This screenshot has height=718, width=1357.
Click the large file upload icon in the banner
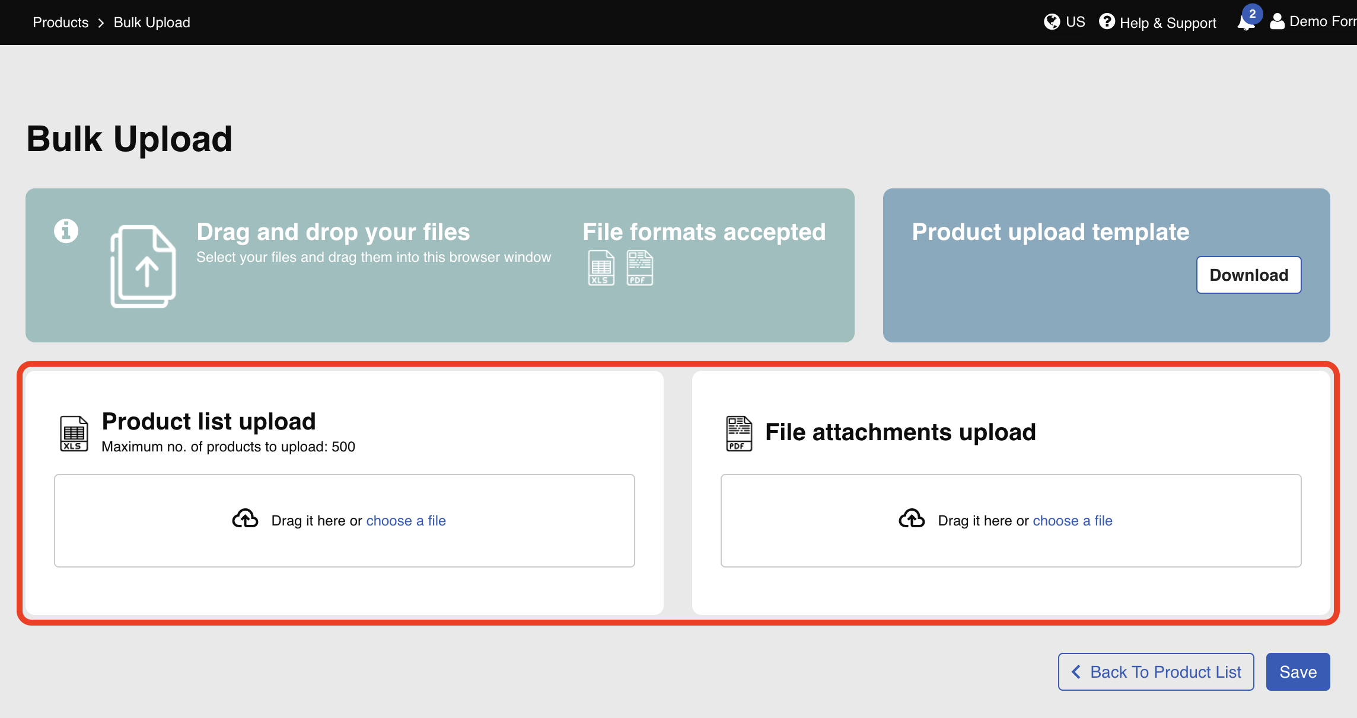coord(143,267)
